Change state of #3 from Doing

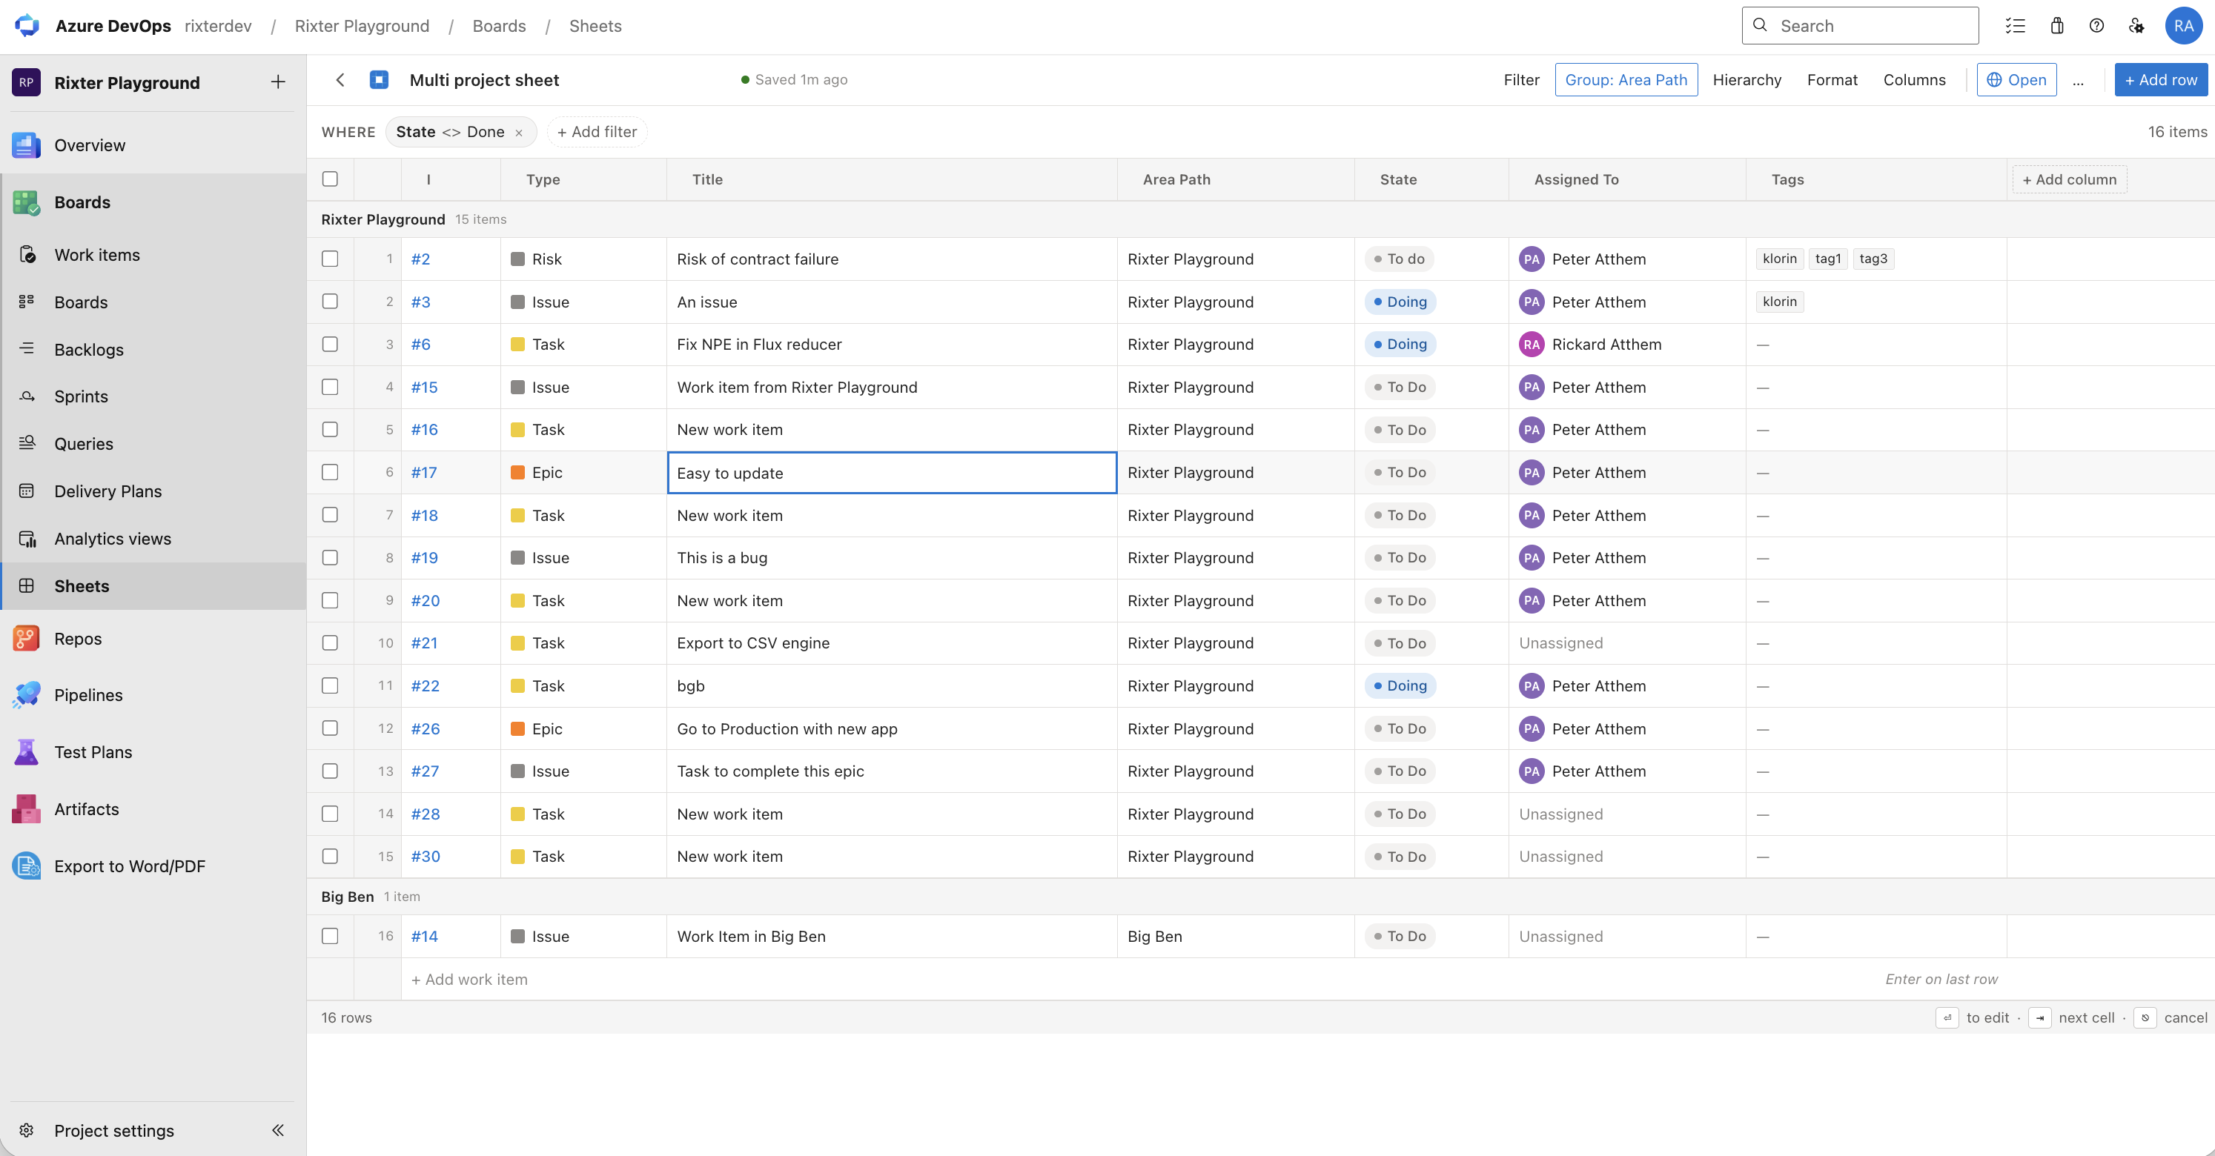coord(1401,302)
